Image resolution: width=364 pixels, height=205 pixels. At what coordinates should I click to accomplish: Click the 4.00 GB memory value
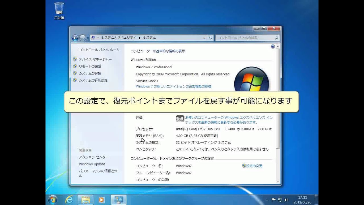197,136
